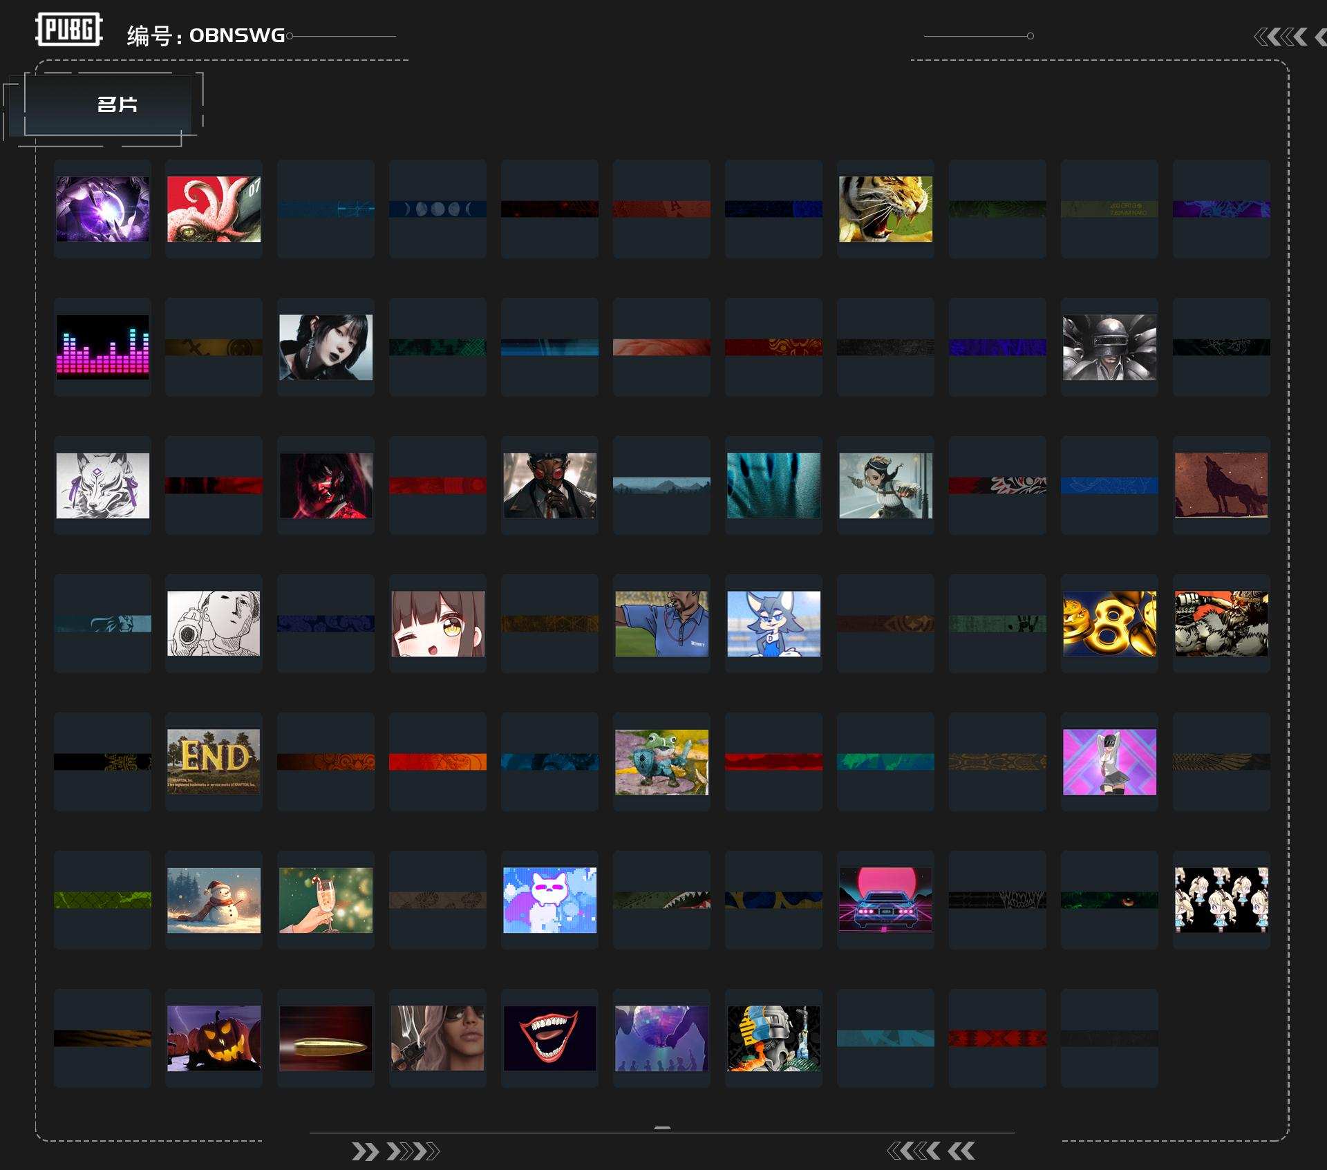Select the light blue lion banner card
Image resolution: width=1327 pixels, height=1170 pixels.
(x=102, y=623)
